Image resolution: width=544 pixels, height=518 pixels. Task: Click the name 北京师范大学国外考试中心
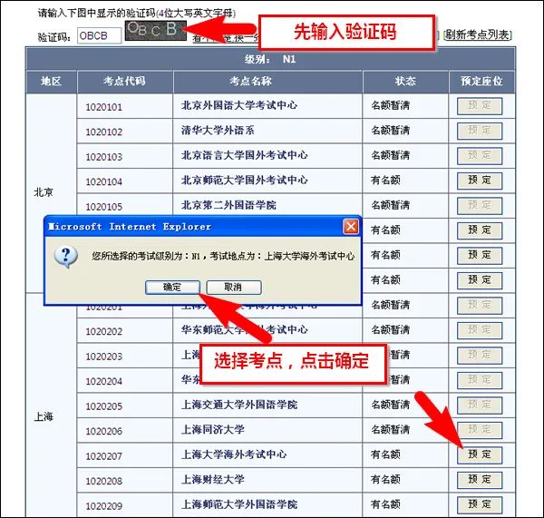point(244,181)
